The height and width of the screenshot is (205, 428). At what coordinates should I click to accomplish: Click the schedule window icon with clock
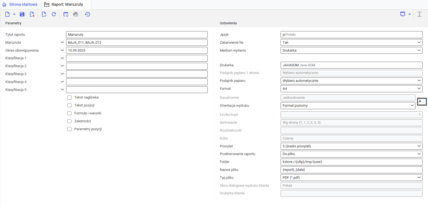pos(66,14)
